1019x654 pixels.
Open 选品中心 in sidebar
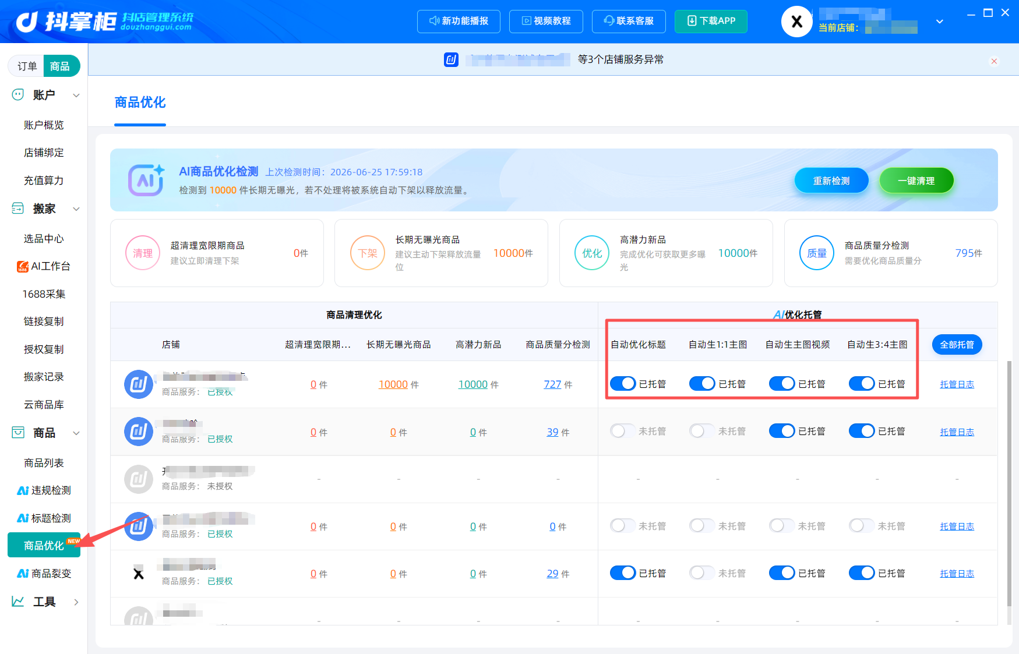point(44,238)
